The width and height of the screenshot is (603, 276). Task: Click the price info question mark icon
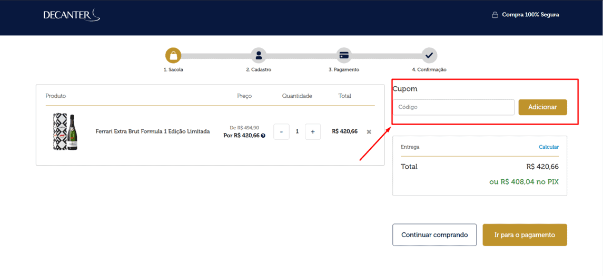pyautogui.click(x=263, y=136)
